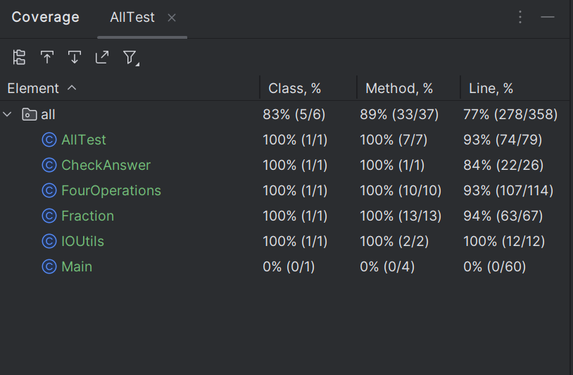The width and height of the screenshot is (573, 375).
Task: Close the AllTest coverage tab
Action: (172, 18)
